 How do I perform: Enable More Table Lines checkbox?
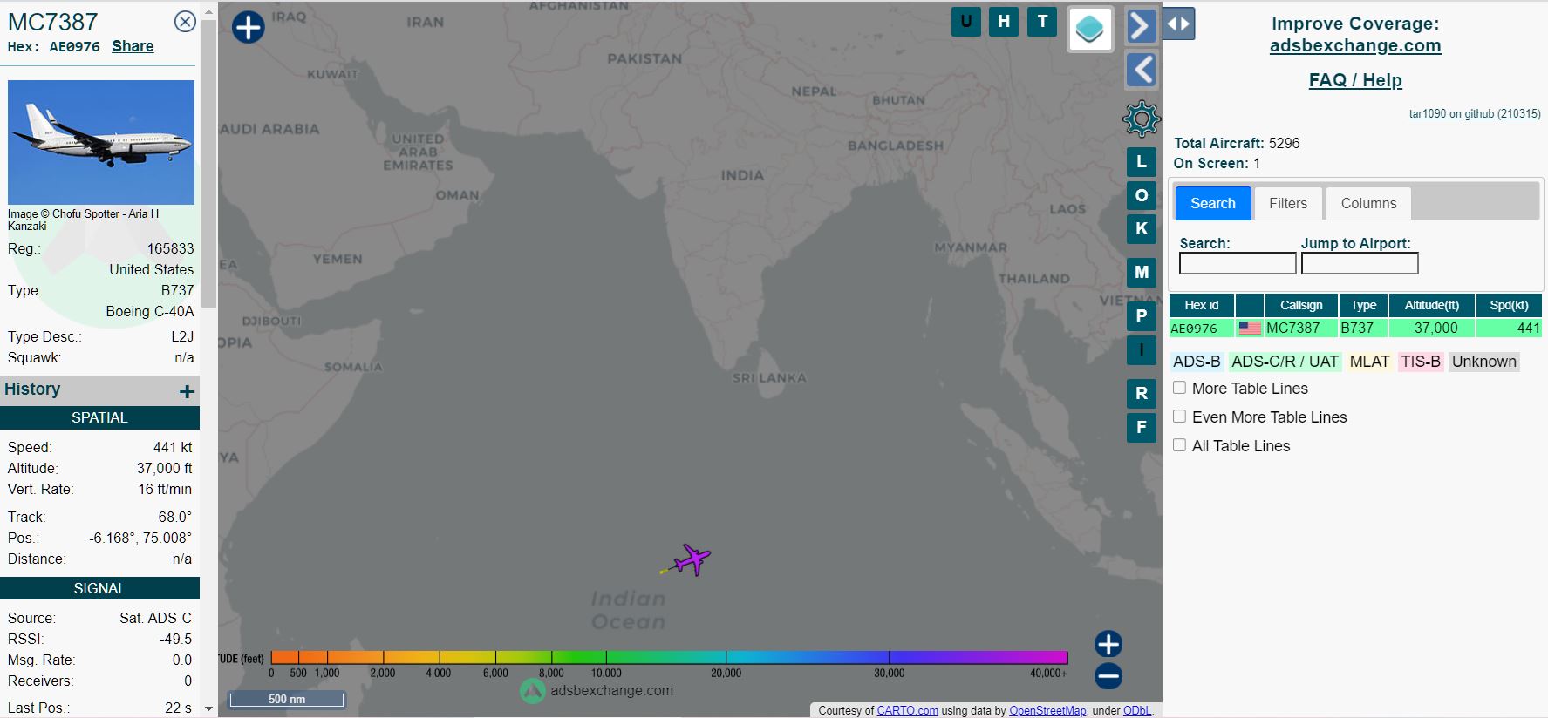click(1179, 388)
